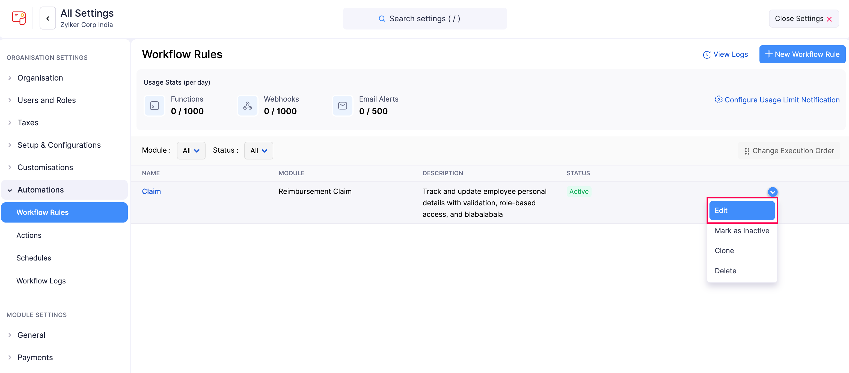Click the Reimbursement Claim module cell

pyautogui.click(x=315, y=192)
